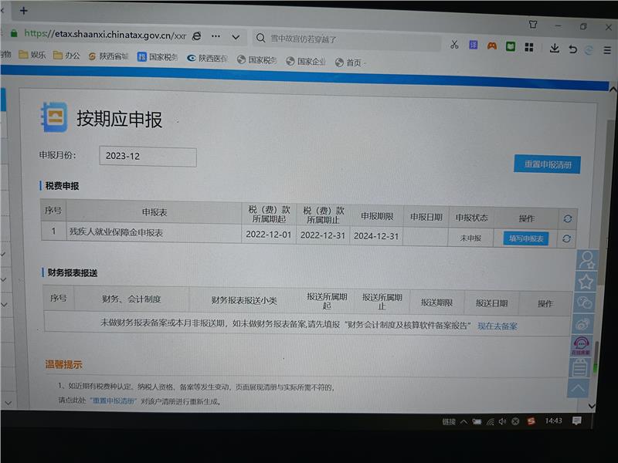Click the refresh icon in the table header
Image resolution: width=618 pixels, height=463 pixels.
tap(568, 219)
